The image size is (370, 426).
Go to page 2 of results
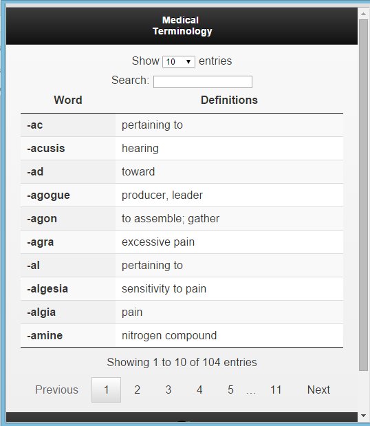(137, 390)
